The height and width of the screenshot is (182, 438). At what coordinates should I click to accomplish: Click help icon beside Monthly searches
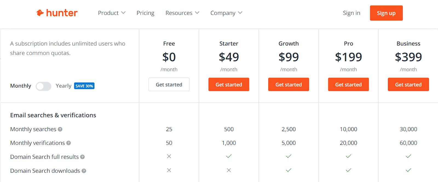coord(60,129)
